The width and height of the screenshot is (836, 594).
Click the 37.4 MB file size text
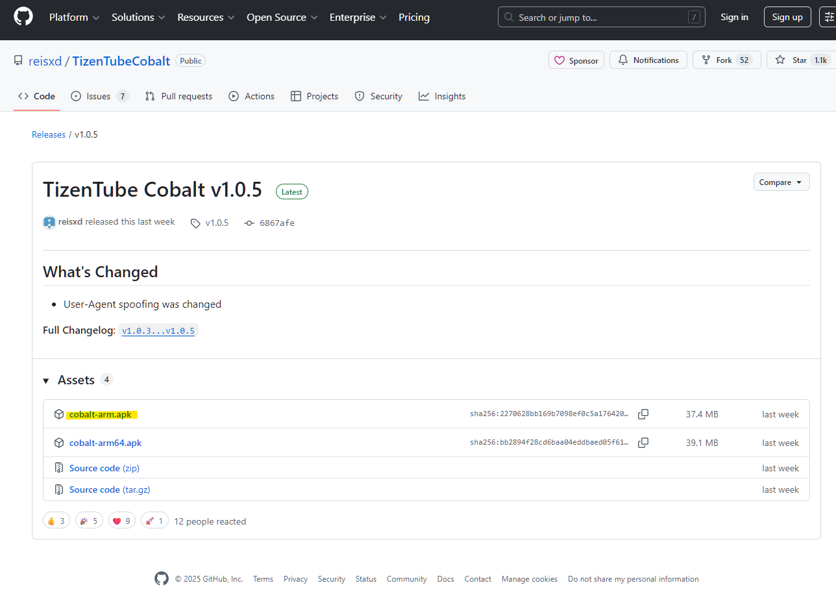(x=702, y=414)
